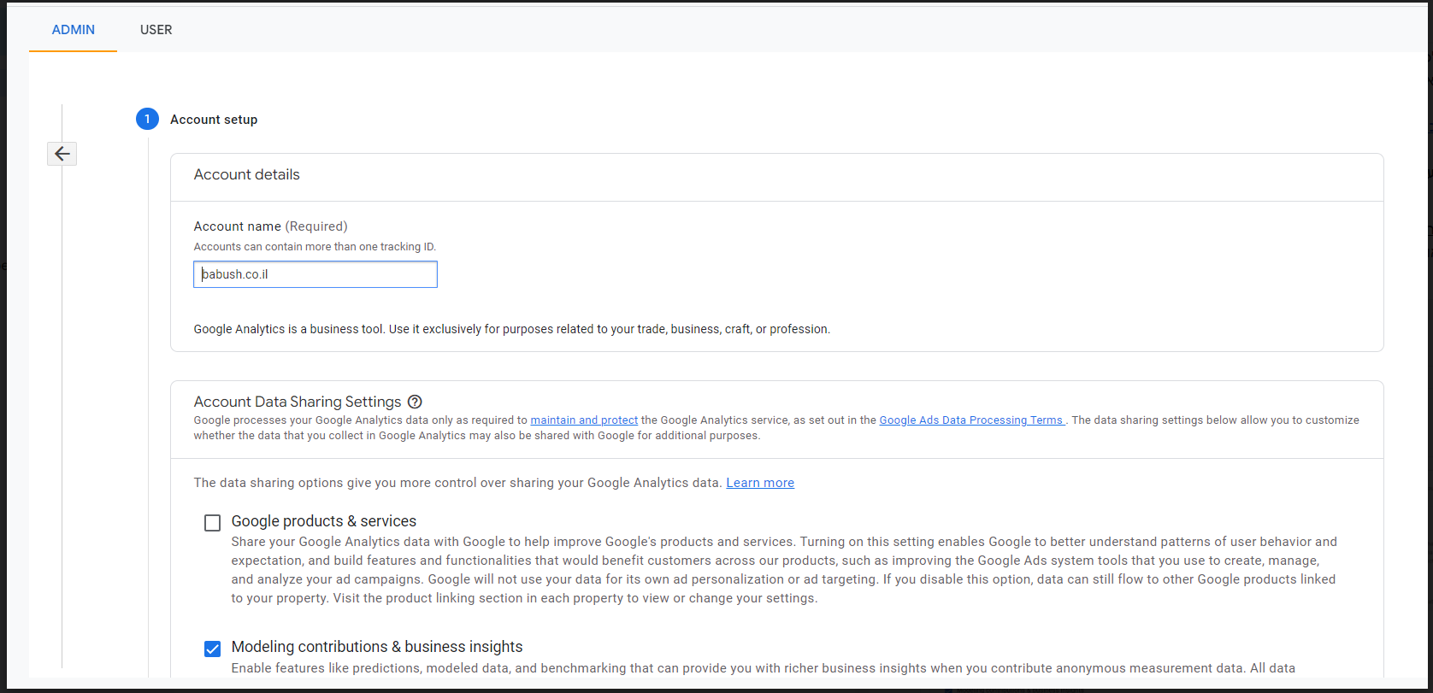Open help icon beside Account Data Sharing Settings

tap(415, 402)
